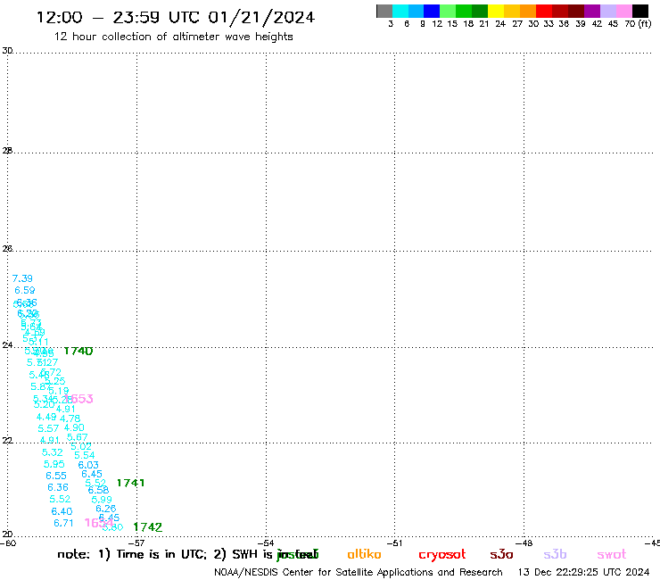Click the cyan swatch in the color scale
The height and width of the screenshot is (580, 660).
pyautogui.click(x=400, y=11)
